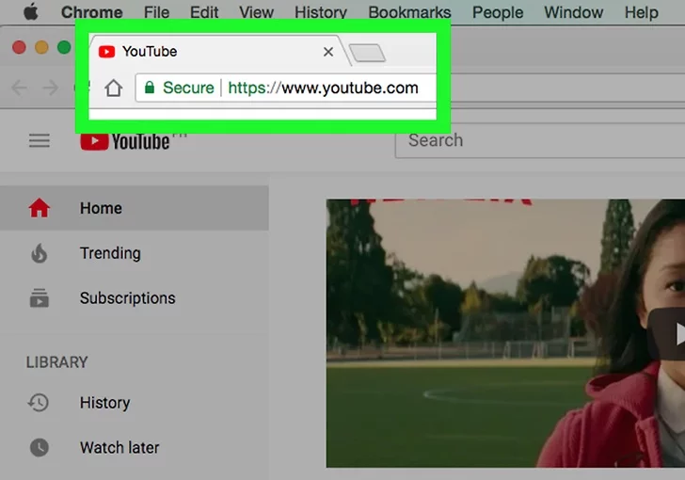Screen dimensions: 685x480
Task: Open the File menu
Action: pyautogui.click(x=156, y=12)
